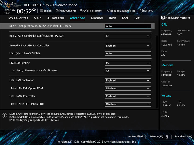Open M.2_2 PCIe Bandwidth X2 dropdown
Viewport: 194px width, 145px height.
pos(128,36)
